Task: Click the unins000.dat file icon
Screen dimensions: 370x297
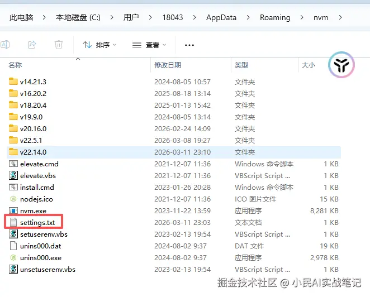Action: (x=13, y=246)
